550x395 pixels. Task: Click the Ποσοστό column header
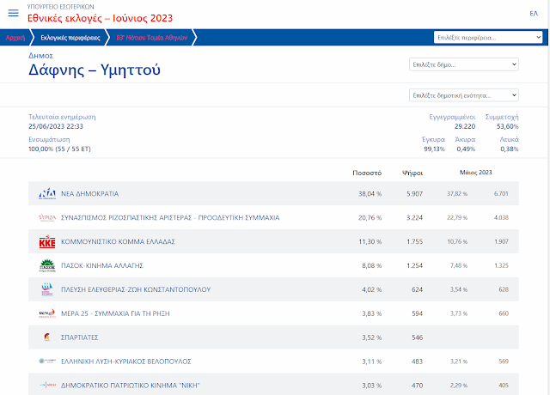[367, 173]
